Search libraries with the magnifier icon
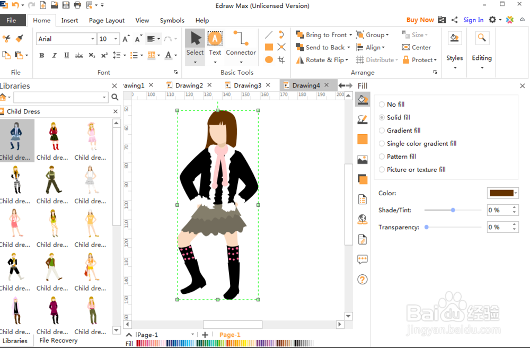The width and height of the screenshot is (530, 348). [x=115, y=98]
